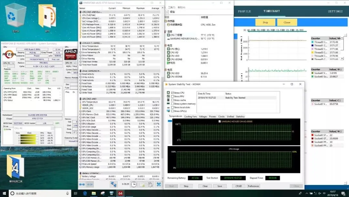
Task: Click the greyed collapse arrows icon in HWiNFO toolbar
Action: click(x=90, y=184)
